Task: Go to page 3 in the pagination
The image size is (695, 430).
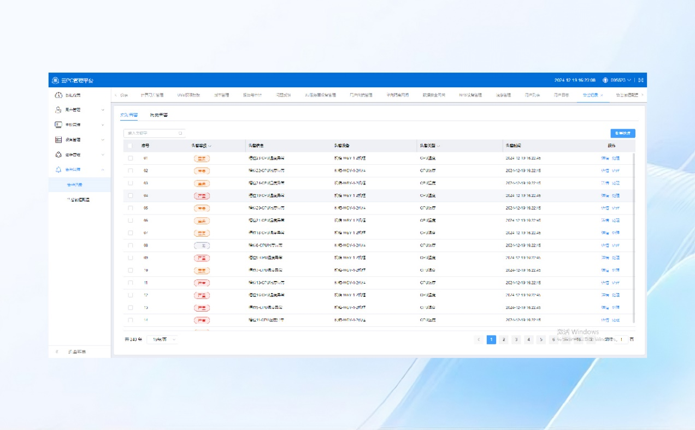Action: pyautogui.click(x=516, y=339)
